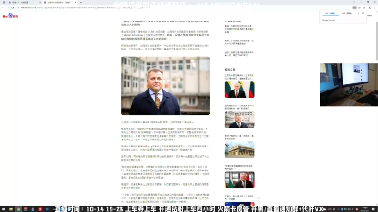Image resolution: width=378 pixels, height=212 pixels.
Task: Click the Baidu logo in the header
Action: (10, 16)
